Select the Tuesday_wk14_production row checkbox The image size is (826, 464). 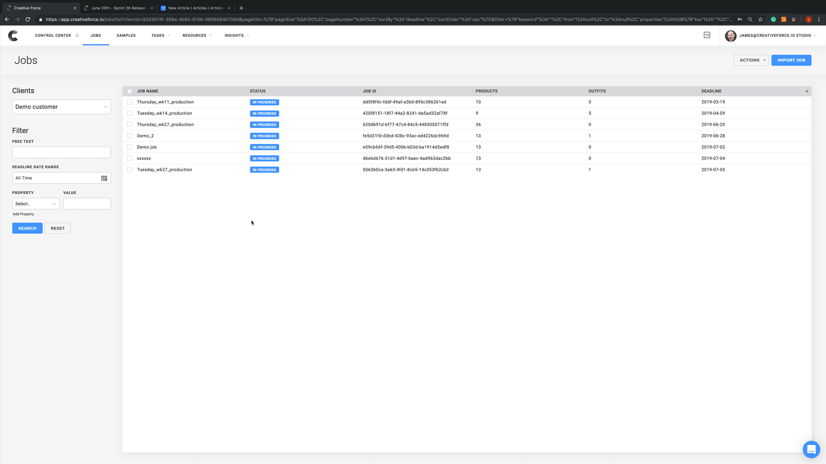point(129,113)
